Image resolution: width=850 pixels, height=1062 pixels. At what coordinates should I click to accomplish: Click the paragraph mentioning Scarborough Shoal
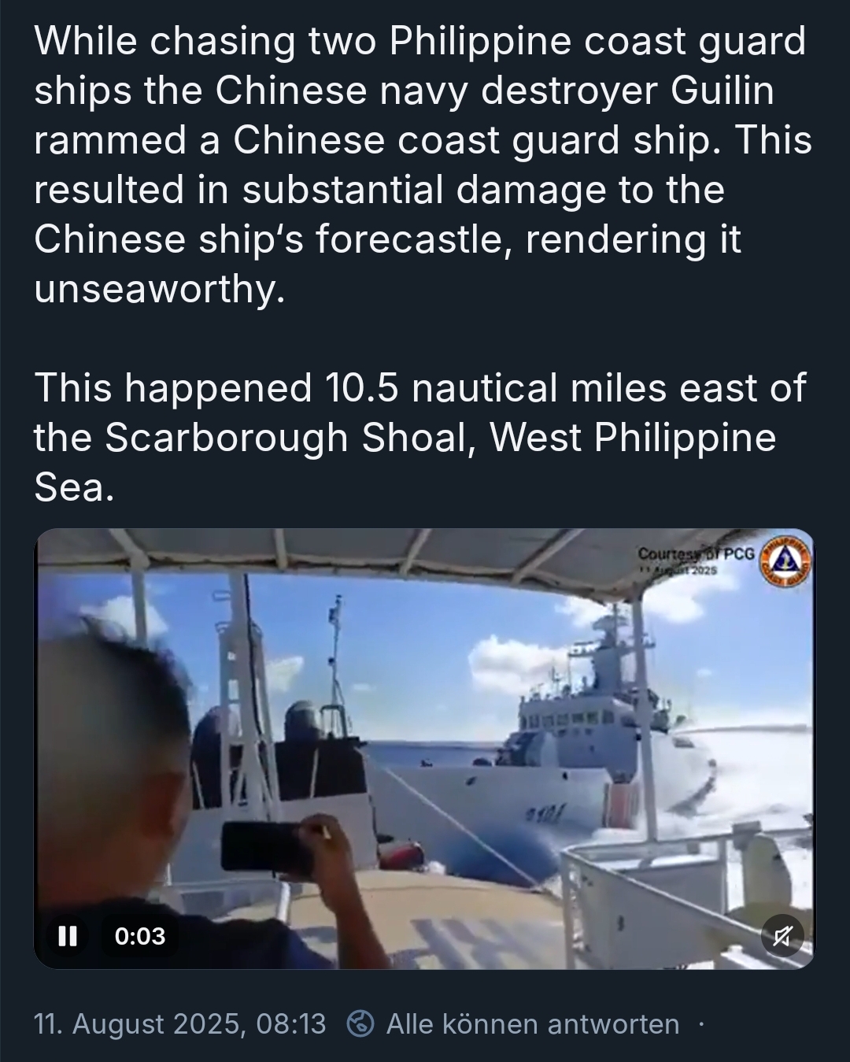coord(420,437)
